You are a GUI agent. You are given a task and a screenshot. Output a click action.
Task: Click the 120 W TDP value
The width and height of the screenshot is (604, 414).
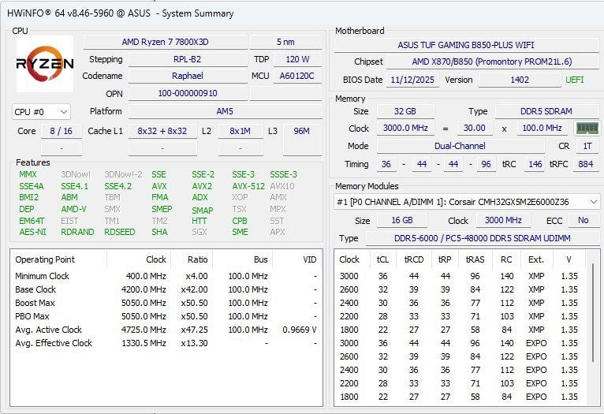(297, 59)
